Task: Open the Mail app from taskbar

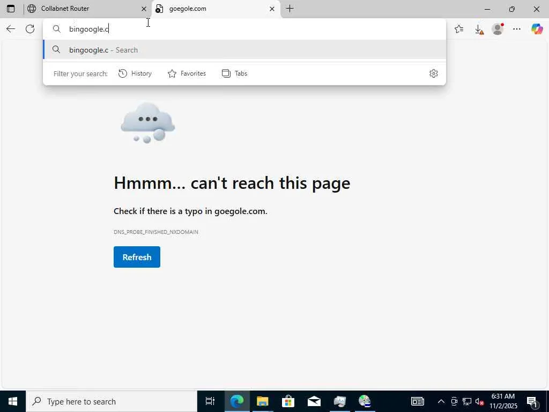Action: [x=314, y=401]
